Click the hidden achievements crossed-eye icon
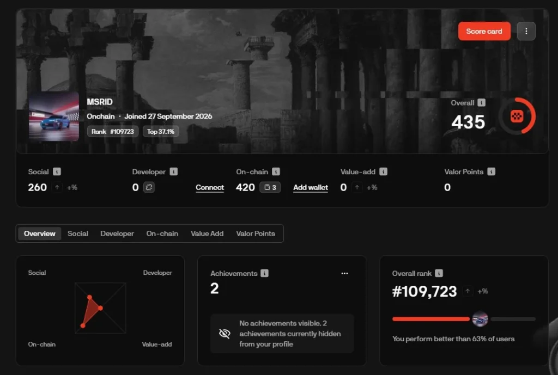This screenshot has height=375, width=558. [x=225, y=334]
